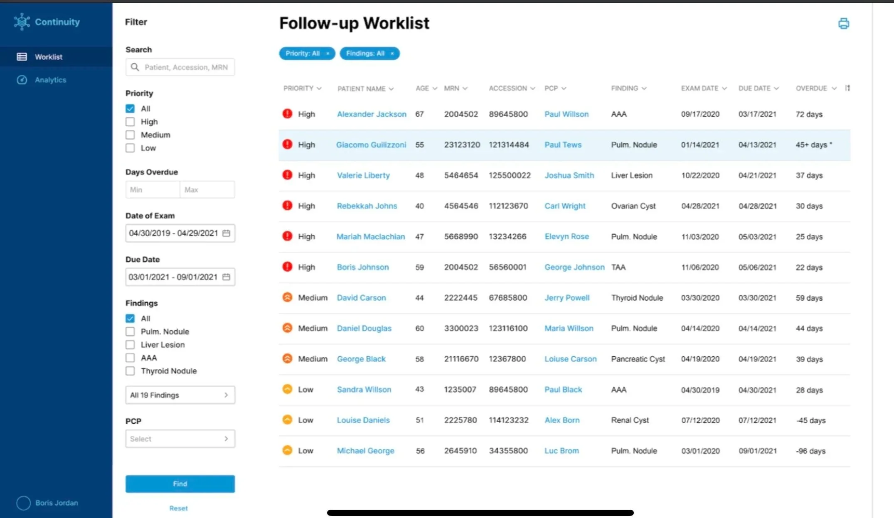Click the column sort icon beside Overdue
The width and height of the screenshot is (894, 518).
[x=847, y=88]
